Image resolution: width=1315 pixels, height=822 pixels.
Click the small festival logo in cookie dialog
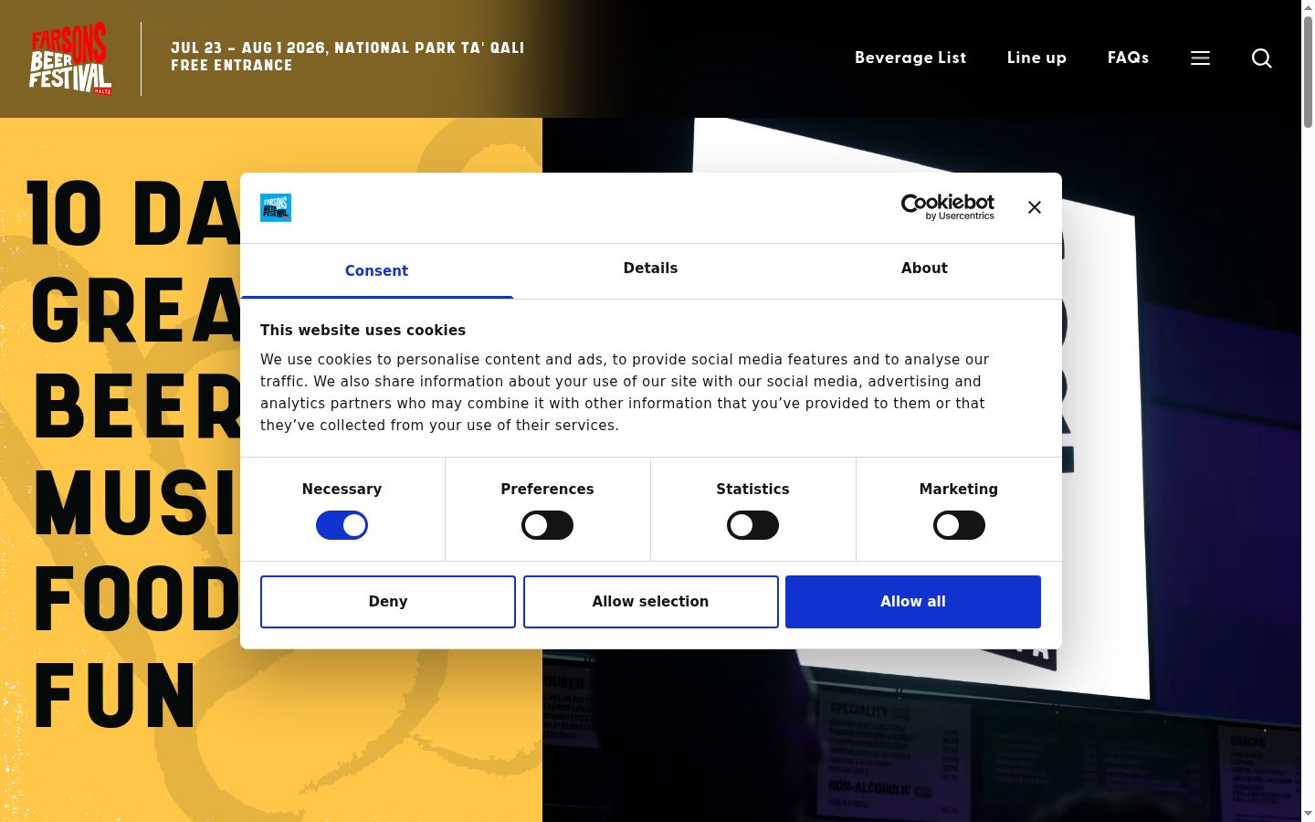[276, 207]
